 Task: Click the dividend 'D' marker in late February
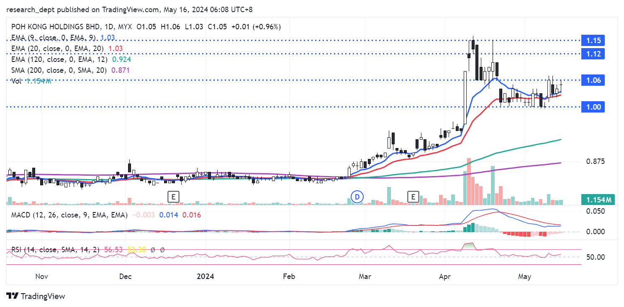tap(357, 197)
